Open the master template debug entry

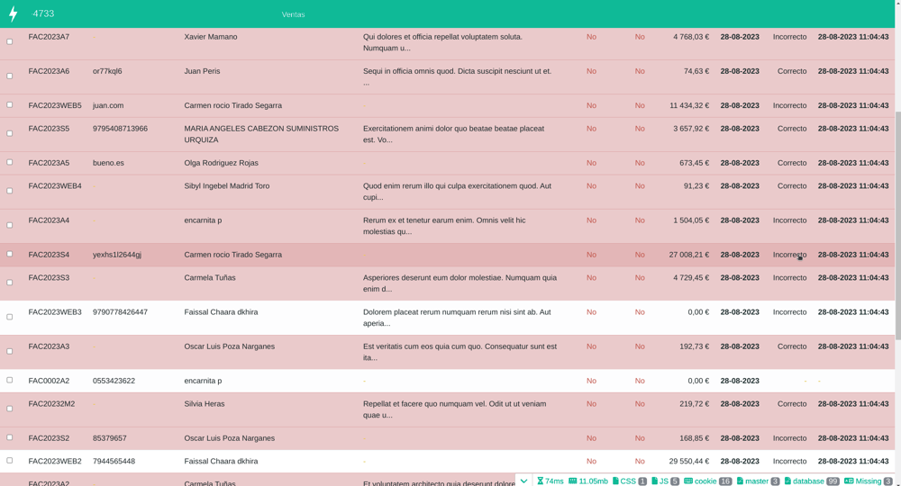click(x=758, y=481)
